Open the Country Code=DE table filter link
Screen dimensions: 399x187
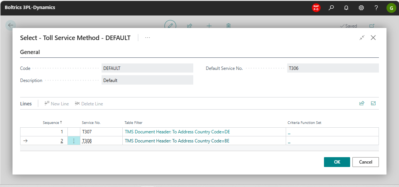pyautogui.click(x=177, y=132)
